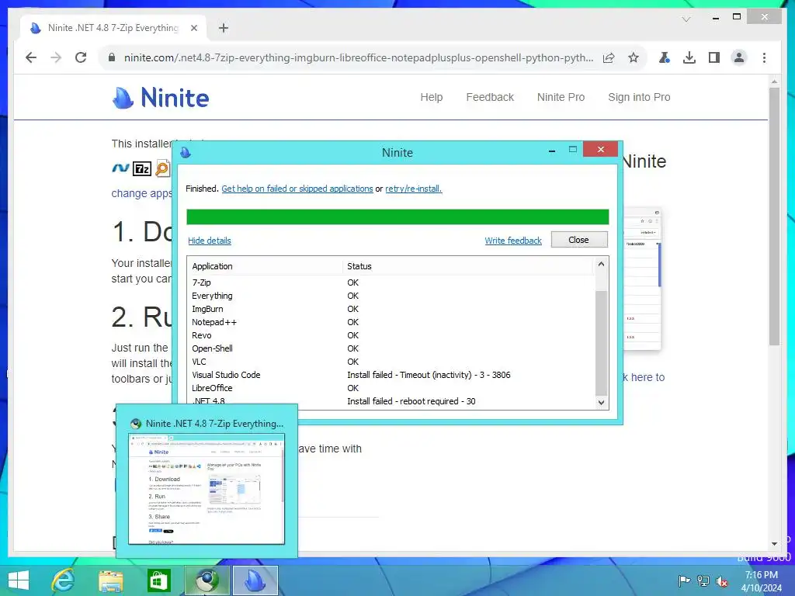
Task: Share this page via the share icon
Action: coord(609,57)
